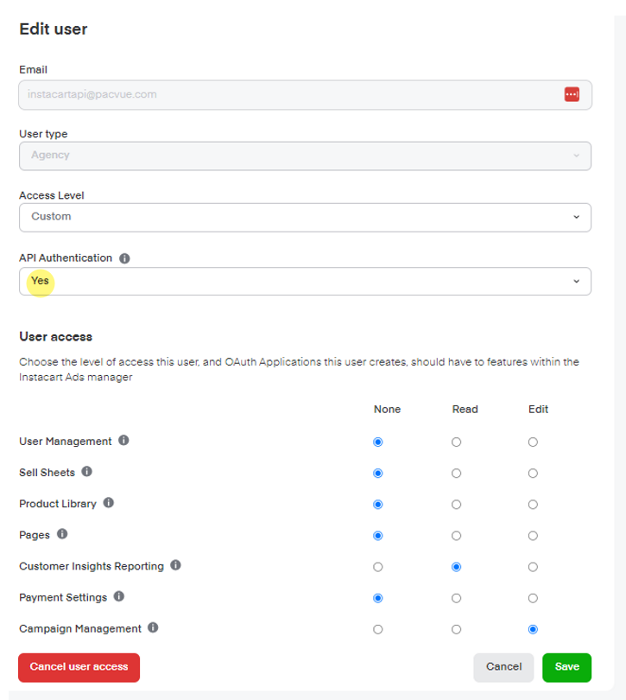The image size is (626, 700).
Task: Click the grey Cancel button
Action: (503, 667)
